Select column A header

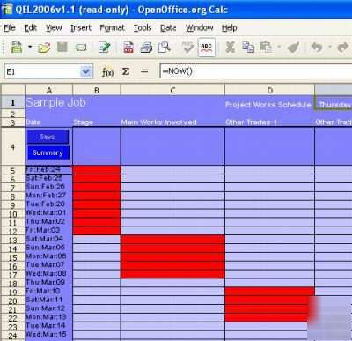[x=49, y=90]
